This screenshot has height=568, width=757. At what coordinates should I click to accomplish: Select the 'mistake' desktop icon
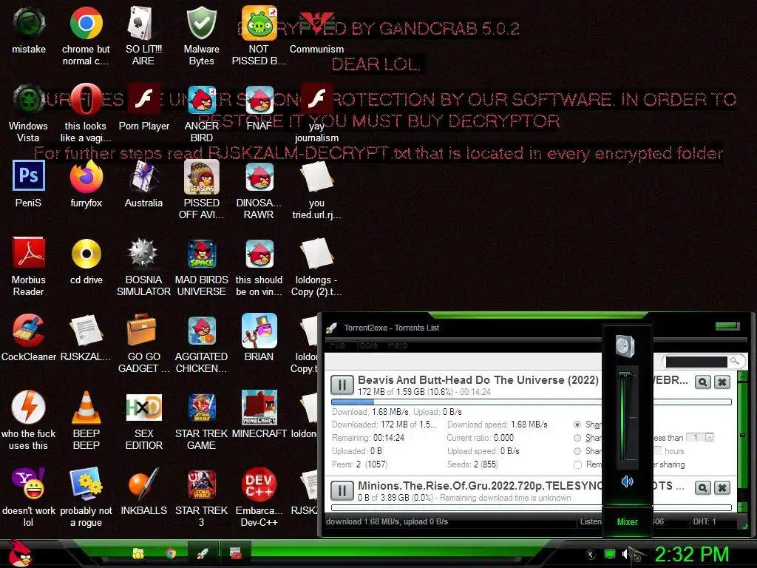(x=29, y=30)
